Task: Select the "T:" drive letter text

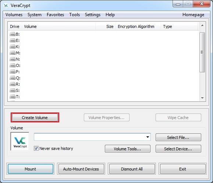Action: coord(18,97)
